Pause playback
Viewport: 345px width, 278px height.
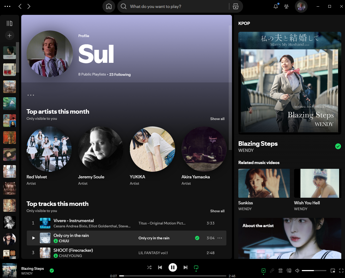(173, 267)
